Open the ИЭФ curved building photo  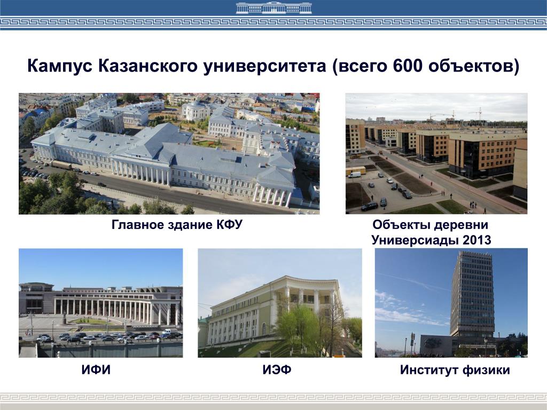pyautogui.click(x=280, y=303)
